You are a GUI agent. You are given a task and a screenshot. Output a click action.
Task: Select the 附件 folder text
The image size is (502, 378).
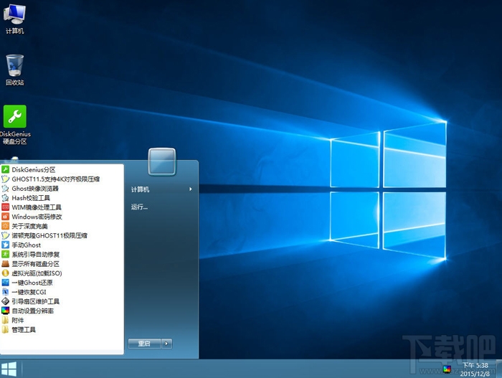18,320
